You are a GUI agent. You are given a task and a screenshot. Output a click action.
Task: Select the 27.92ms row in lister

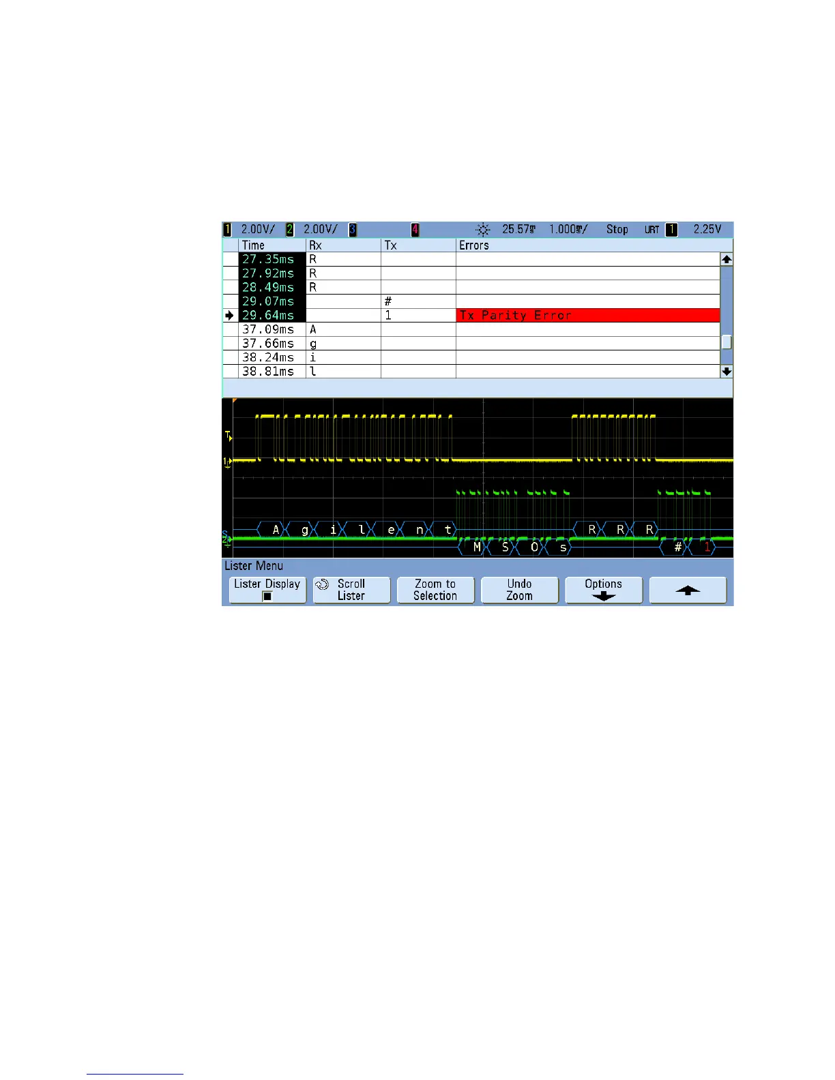point(471,273)
